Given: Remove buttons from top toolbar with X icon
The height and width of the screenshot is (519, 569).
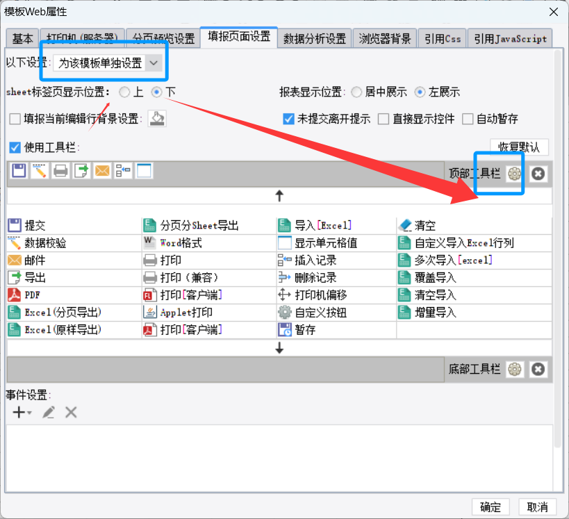Looking at the screenshot, I should [x=538, y=174].
